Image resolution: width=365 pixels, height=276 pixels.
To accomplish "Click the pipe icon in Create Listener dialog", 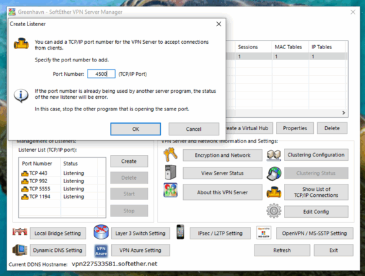I will click(x=21, y=44).
